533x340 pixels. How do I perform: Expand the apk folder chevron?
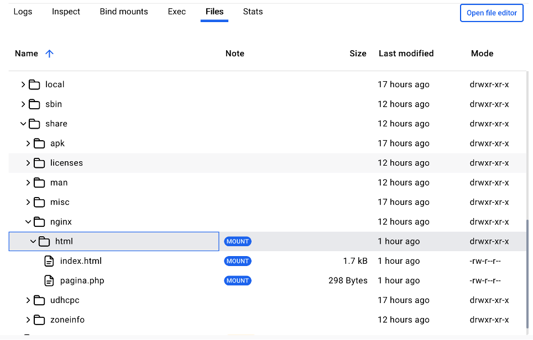click(28, 144)
